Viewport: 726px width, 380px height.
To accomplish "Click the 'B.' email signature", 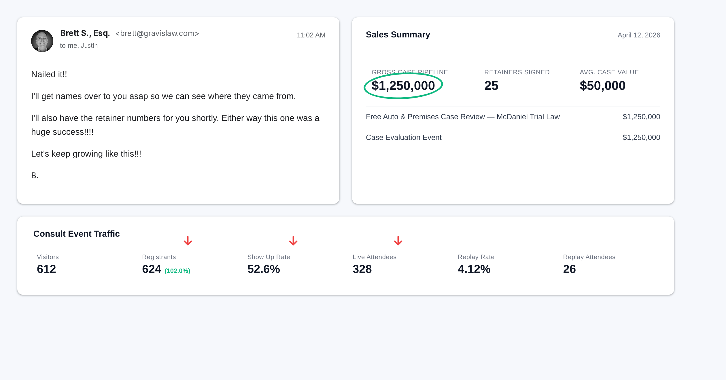I will pyautogui.click(x=35, y=175).
